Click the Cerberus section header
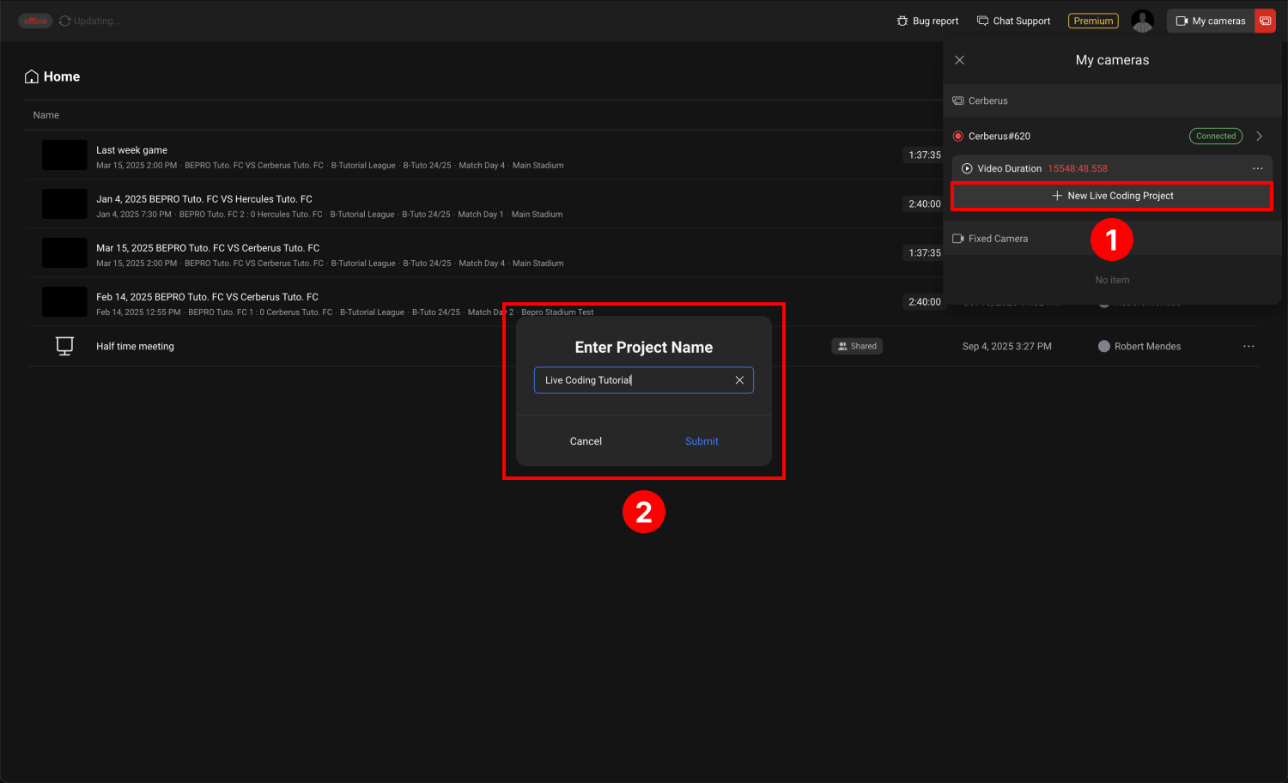Screen dimensions: 1288x783 tap(1112, 100)
